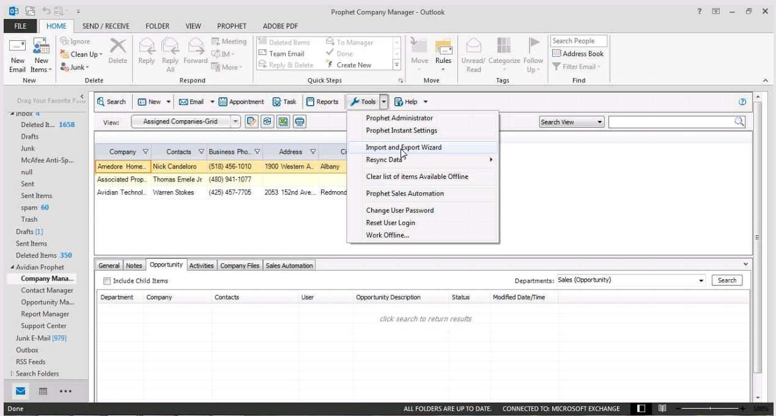Open more navigation options ellipsis
The width and height of the screenshot is (776, 416).
(65, 392)
